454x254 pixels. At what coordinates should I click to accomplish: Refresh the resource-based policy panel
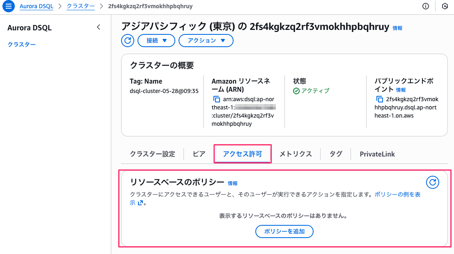[x=433, y=182]
